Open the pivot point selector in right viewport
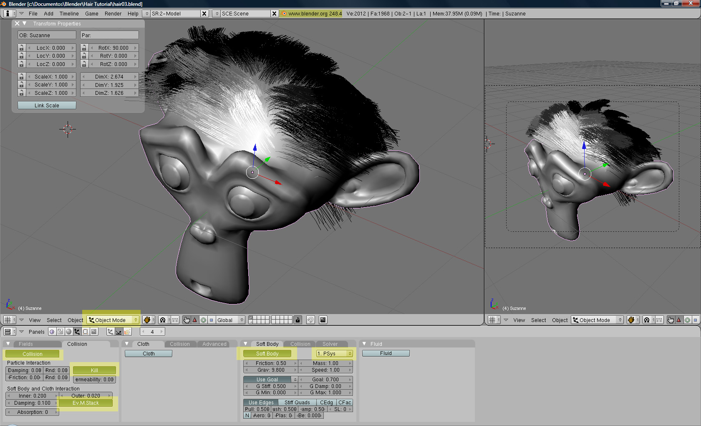701x426 pixels. (649, 320)
